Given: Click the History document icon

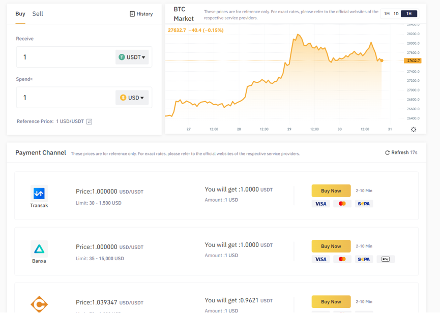Looking at the screenshot, I should 132,14.
